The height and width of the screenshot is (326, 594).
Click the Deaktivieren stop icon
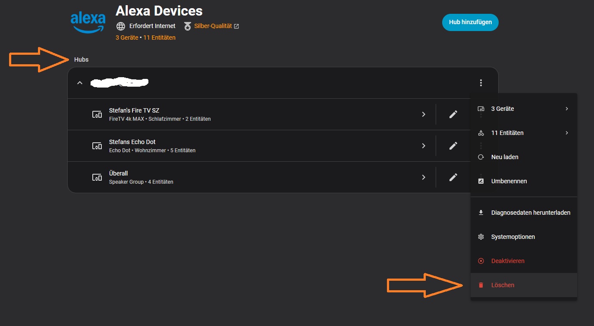(481, 261)
